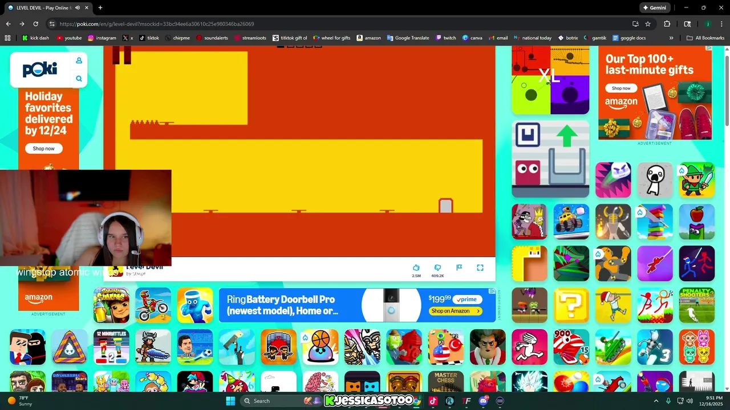Open the wheel for gifts bookmark
The image size is (730, 410).
[x=331, y=38]
